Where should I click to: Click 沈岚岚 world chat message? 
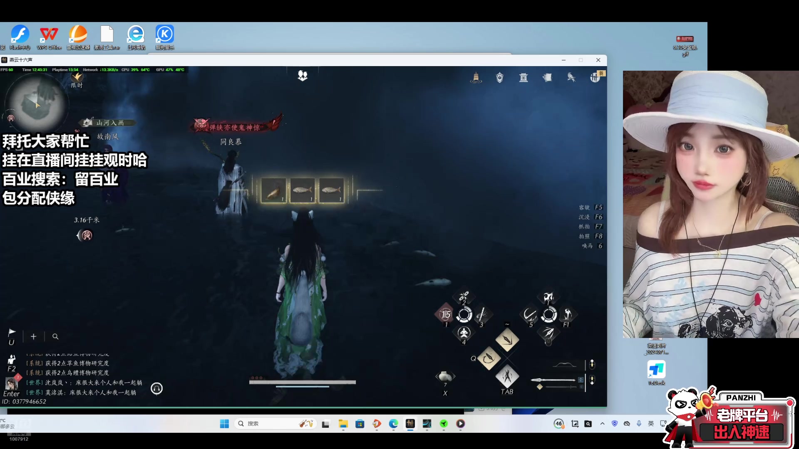84,382
